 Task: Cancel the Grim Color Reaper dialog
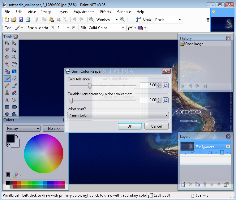pyautogui.click(x=157, y=126)
